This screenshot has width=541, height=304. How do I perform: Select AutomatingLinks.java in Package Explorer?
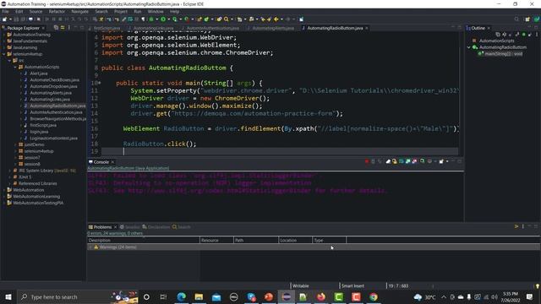tap(50, 100)
